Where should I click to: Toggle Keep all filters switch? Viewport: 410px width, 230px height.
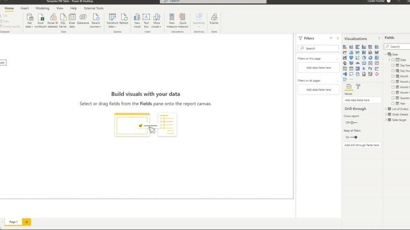pos(354,137)
